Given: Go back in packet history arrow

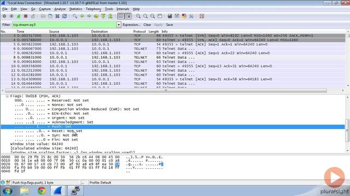Looking at the screenshot, I should pos(82,16).
